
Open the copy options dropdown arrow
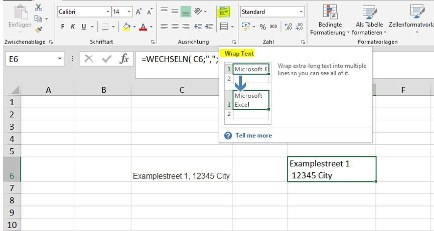(46, 19)
